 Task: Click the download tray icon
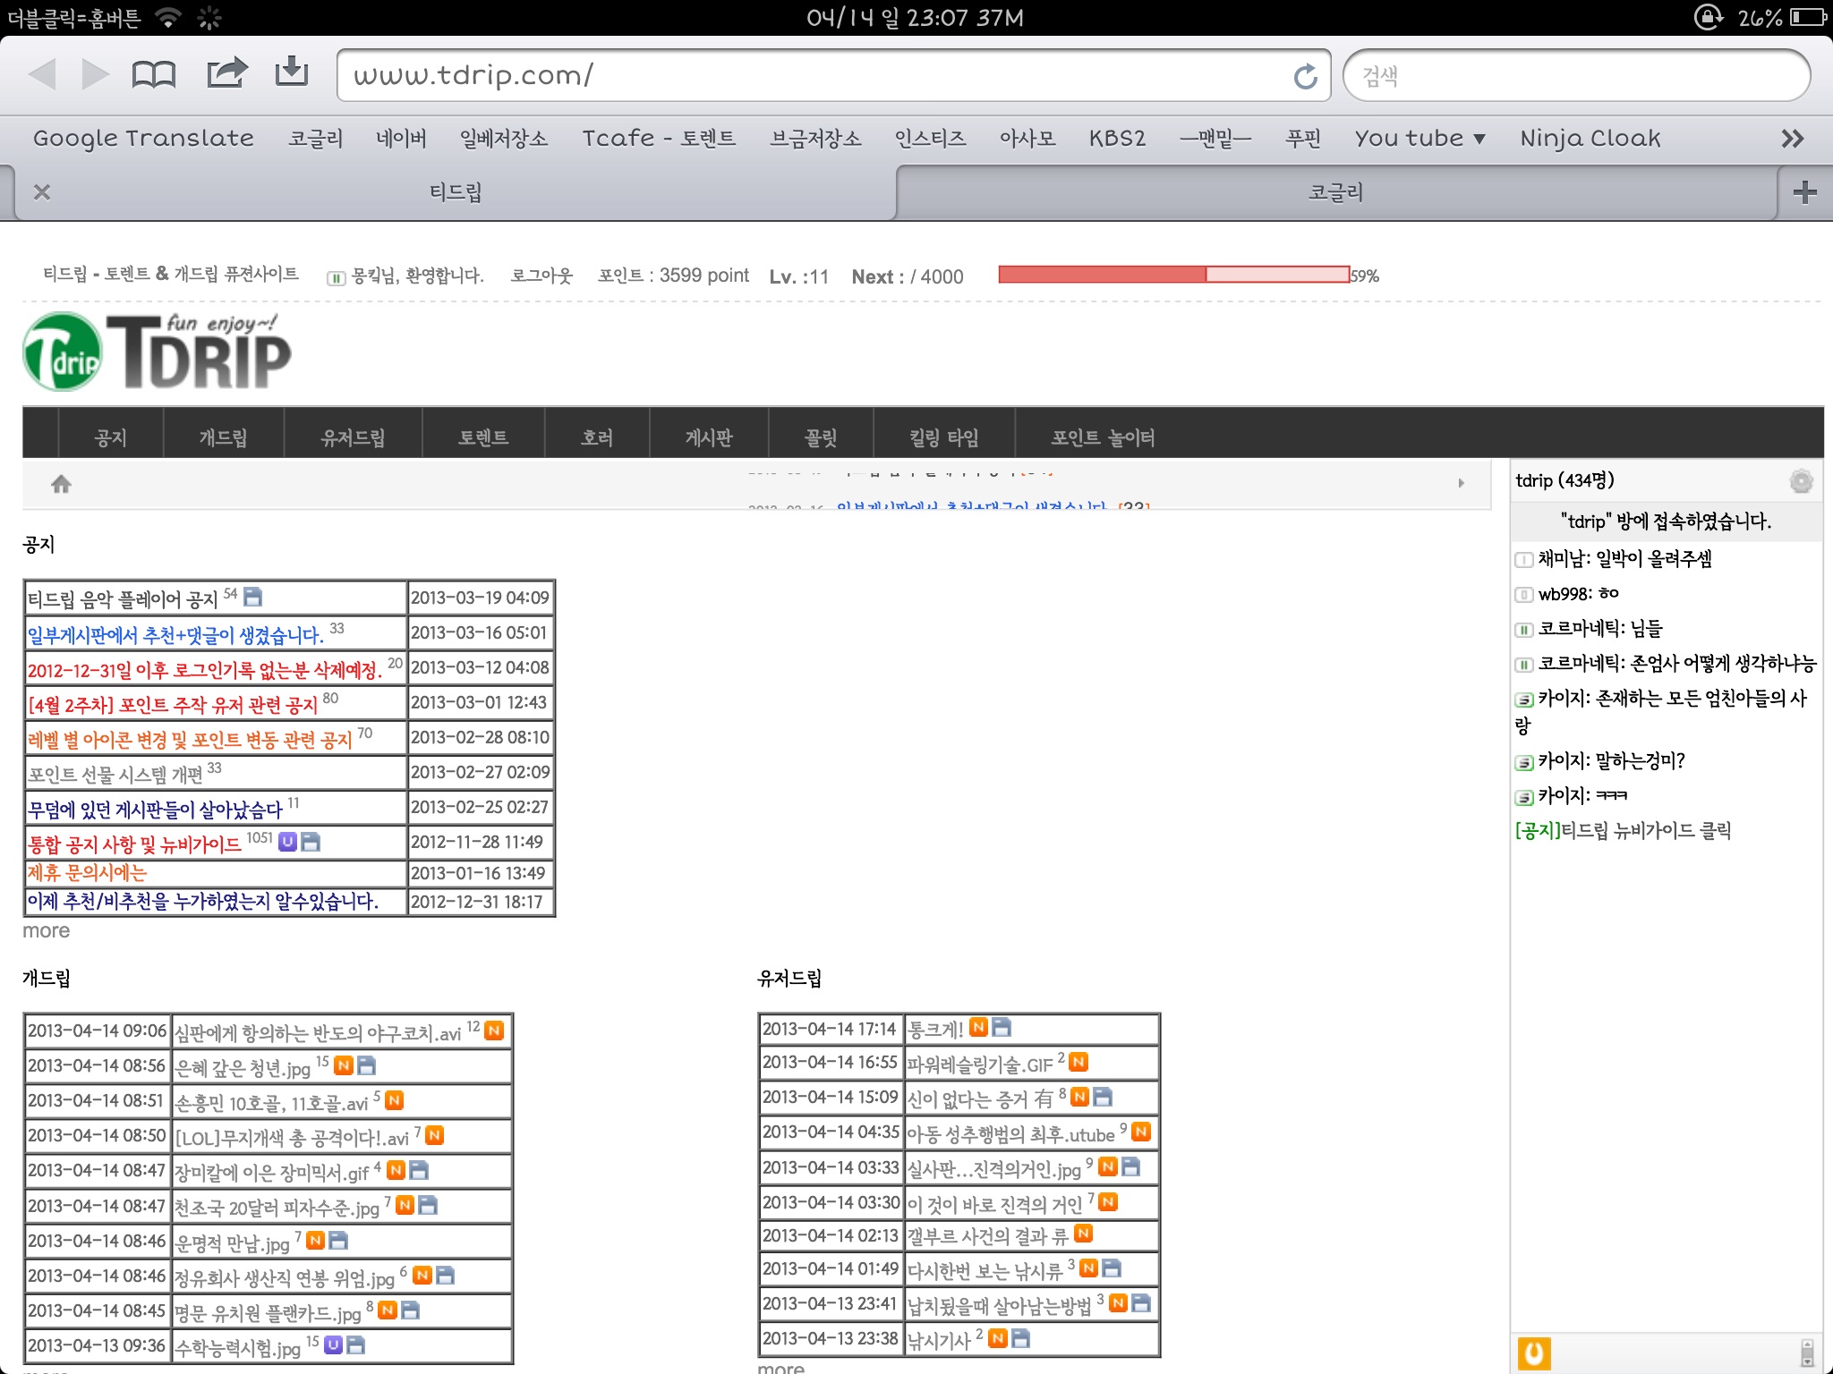pos(291,72)
